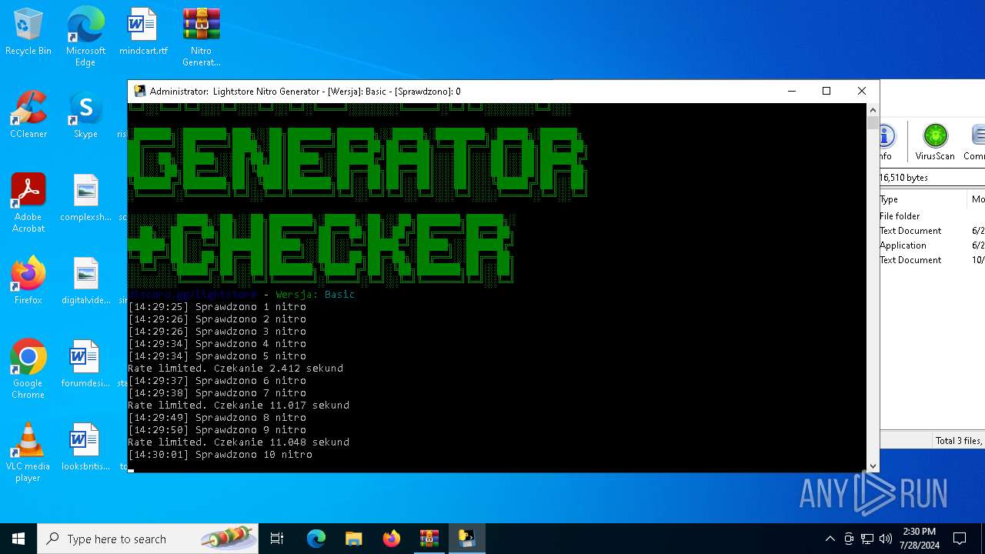Select the forumdesi... document icon

point(85,365)
